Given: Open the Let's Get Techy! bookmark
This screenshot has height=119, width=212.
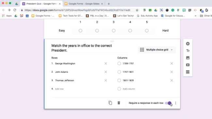Looking at the screenshot, I should click(x=123, y=16).
